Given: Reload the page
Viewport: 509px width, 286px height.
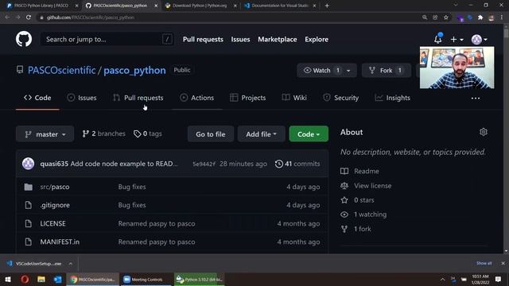Looking at the screenshot, I should coord(29,17).
